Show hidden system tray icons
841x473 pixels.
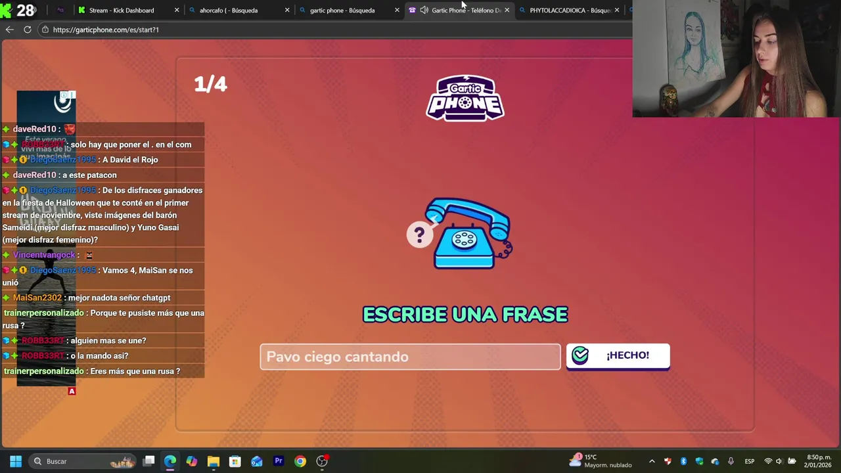pos(652,461)
